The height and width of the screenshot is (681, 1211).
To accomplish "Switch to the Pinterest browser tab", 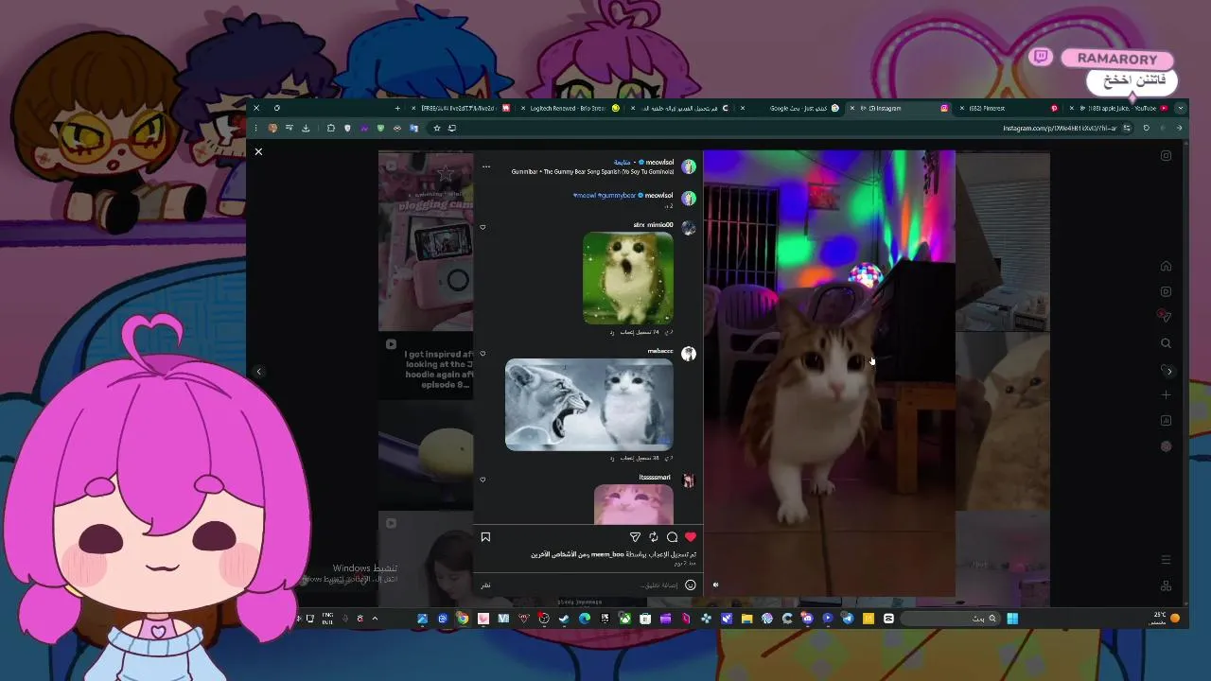I will click(x=1009, y=108).
